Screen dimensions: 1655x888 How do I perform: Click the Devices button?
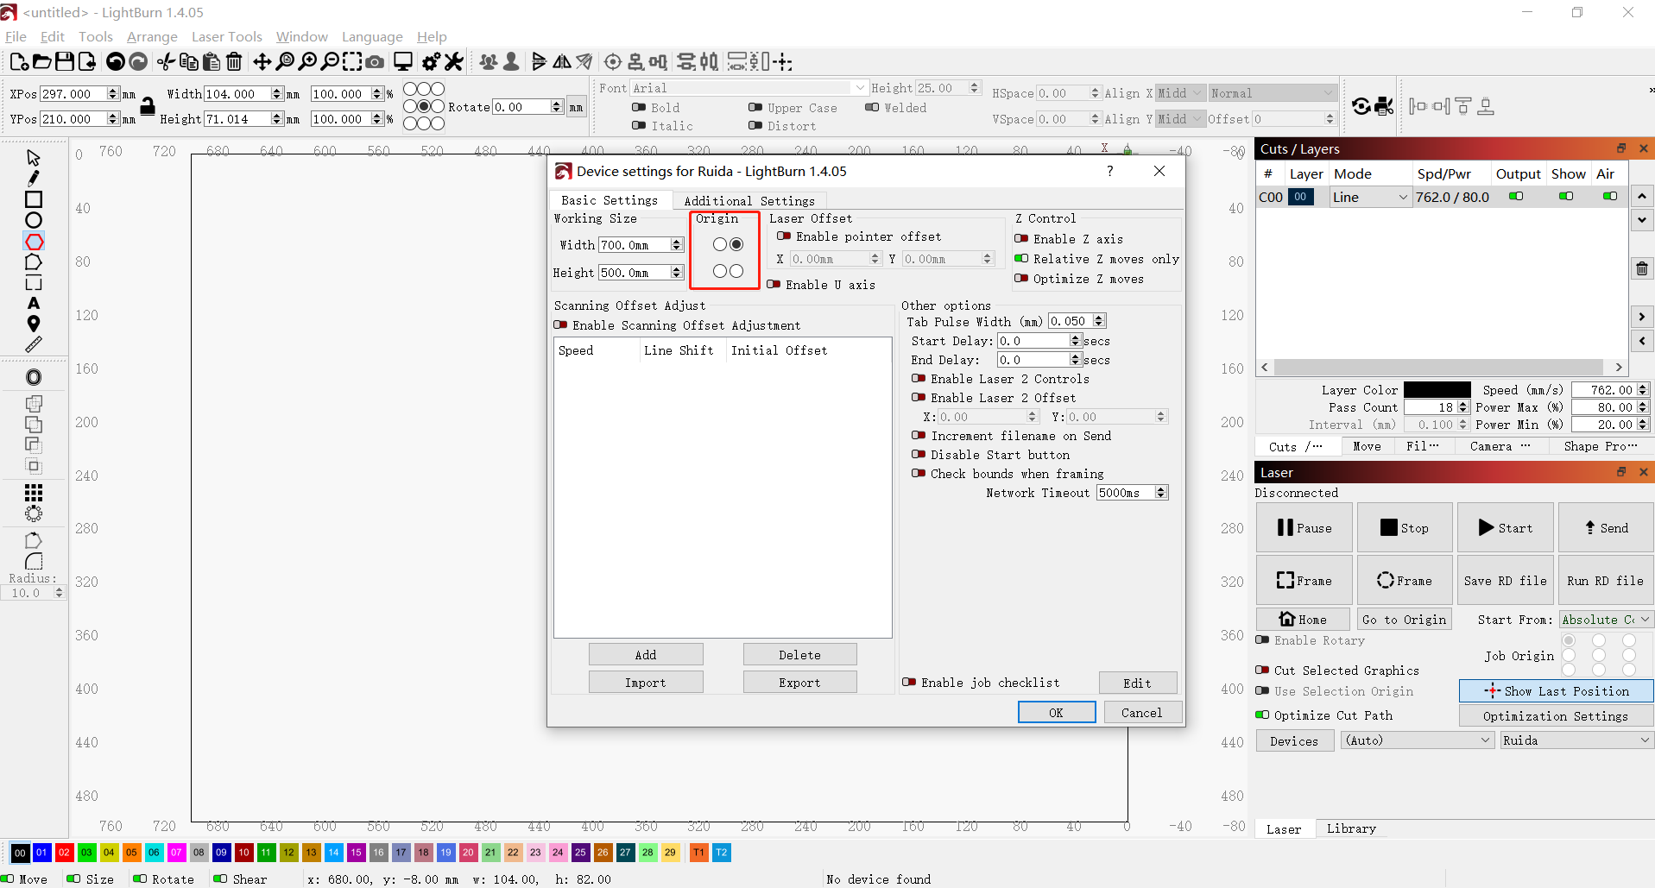1294,741
